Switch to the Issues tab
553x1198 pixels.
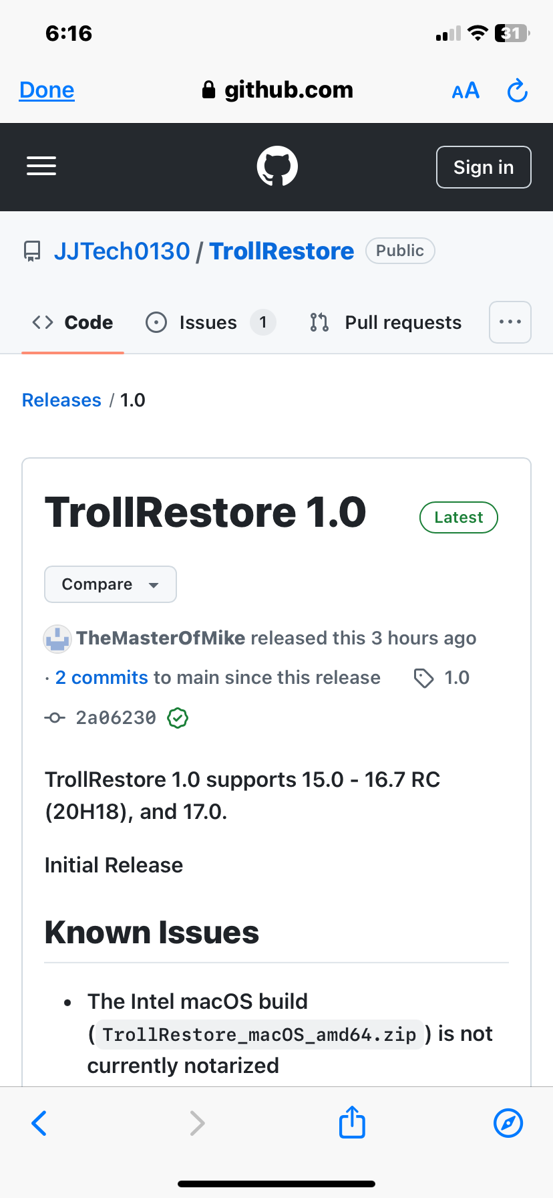pos(210,322)
